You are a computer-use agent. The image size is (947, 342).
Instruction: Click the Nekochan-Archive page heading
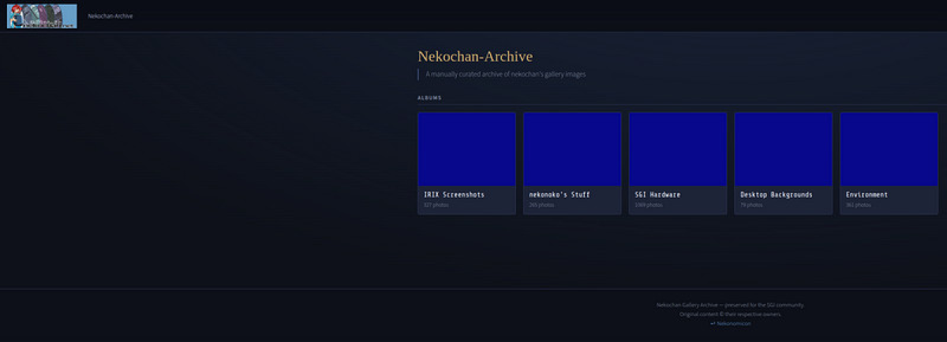tap(474, 57)
